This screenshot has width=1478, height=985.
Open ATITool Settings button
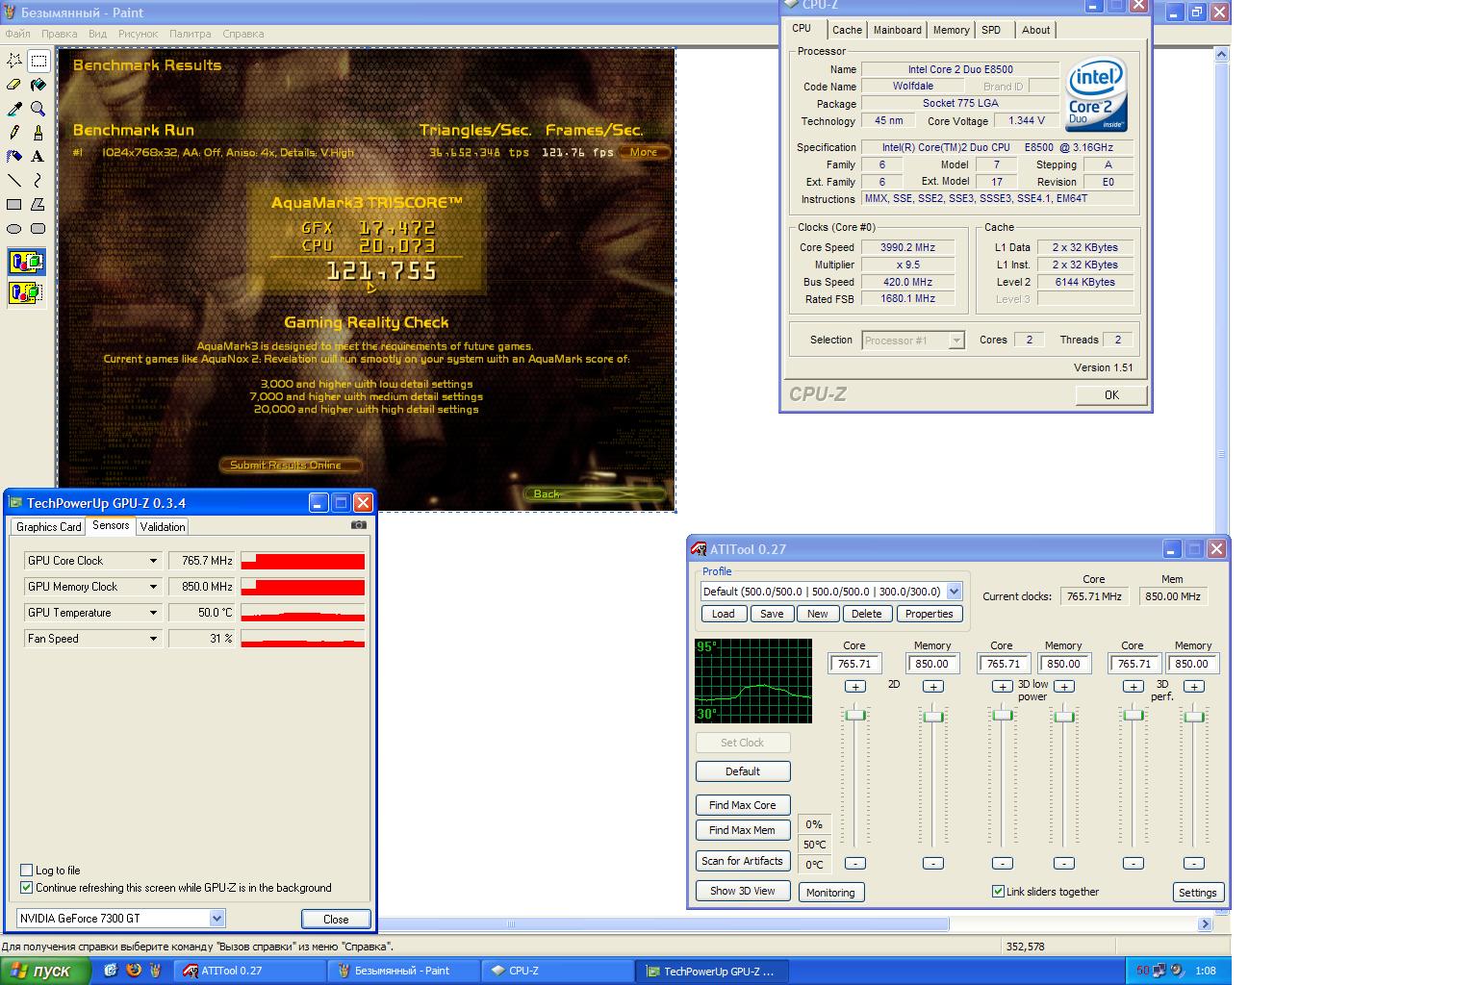1197,893
